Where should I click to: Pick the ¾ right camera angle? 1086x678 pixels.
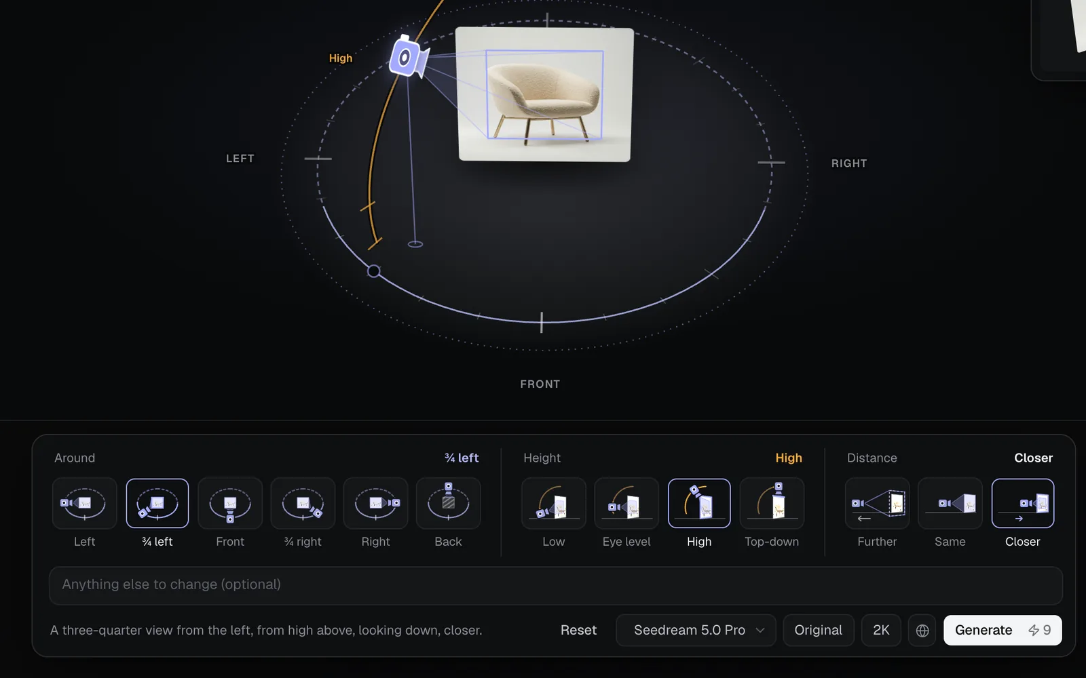[x=303, y=503]
